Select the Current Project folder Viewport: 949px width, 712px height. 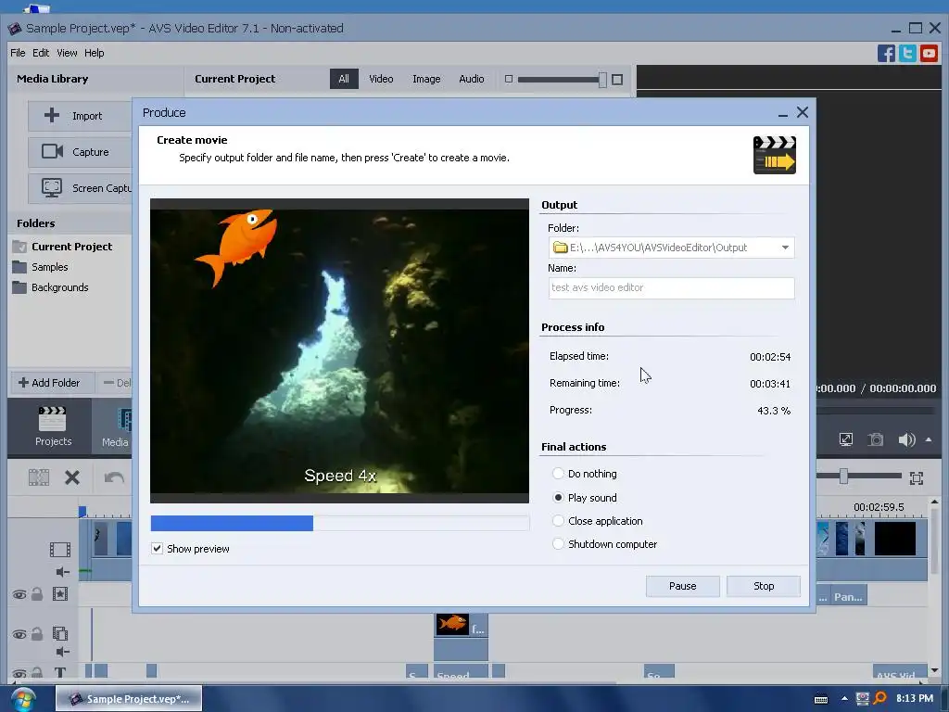click(71, 247)
